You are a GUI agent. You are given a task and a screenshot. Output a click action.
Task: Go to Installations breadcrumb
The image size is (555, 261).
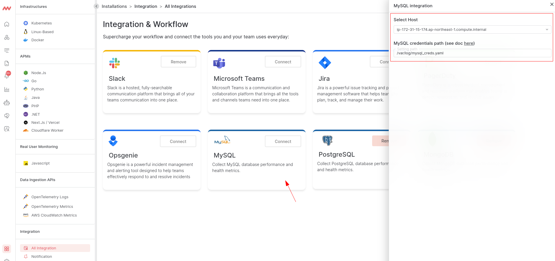[x=114, y=6]
